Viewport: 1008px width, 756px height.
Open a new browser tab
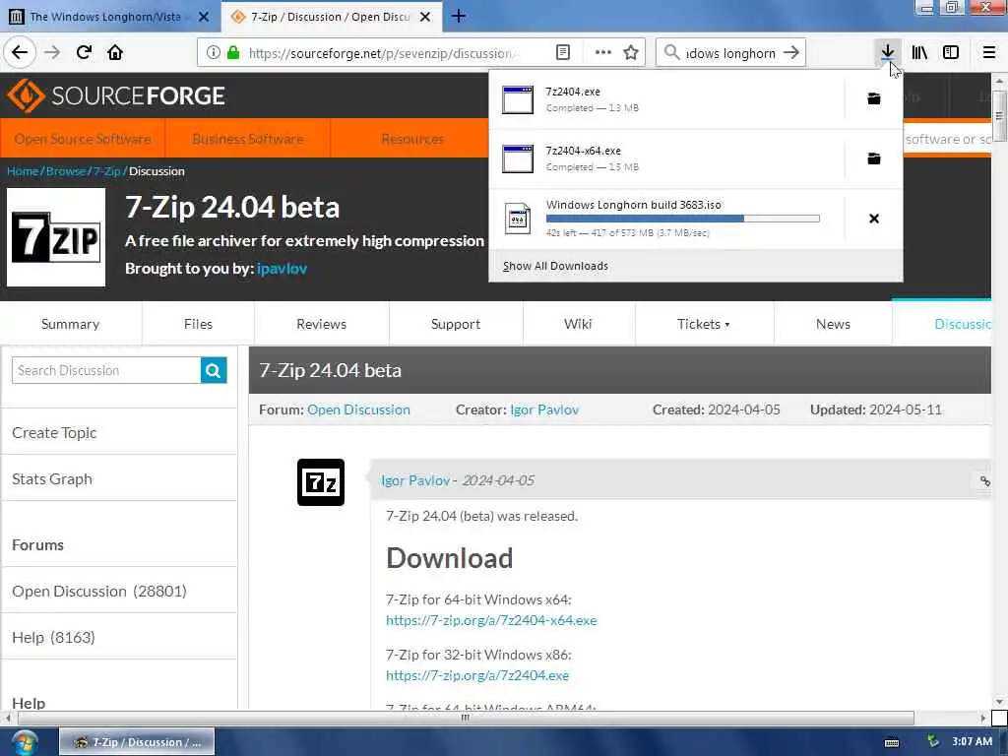[459, 16]
